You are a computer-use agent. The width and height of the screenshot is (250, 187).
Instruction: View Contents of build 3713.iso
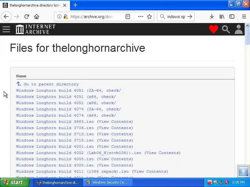pos(115,134)
